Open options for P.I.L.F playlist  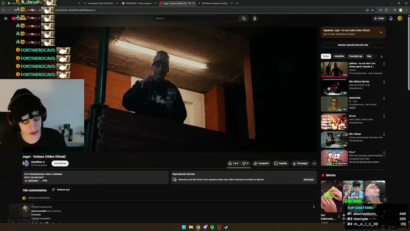[384, 153]
